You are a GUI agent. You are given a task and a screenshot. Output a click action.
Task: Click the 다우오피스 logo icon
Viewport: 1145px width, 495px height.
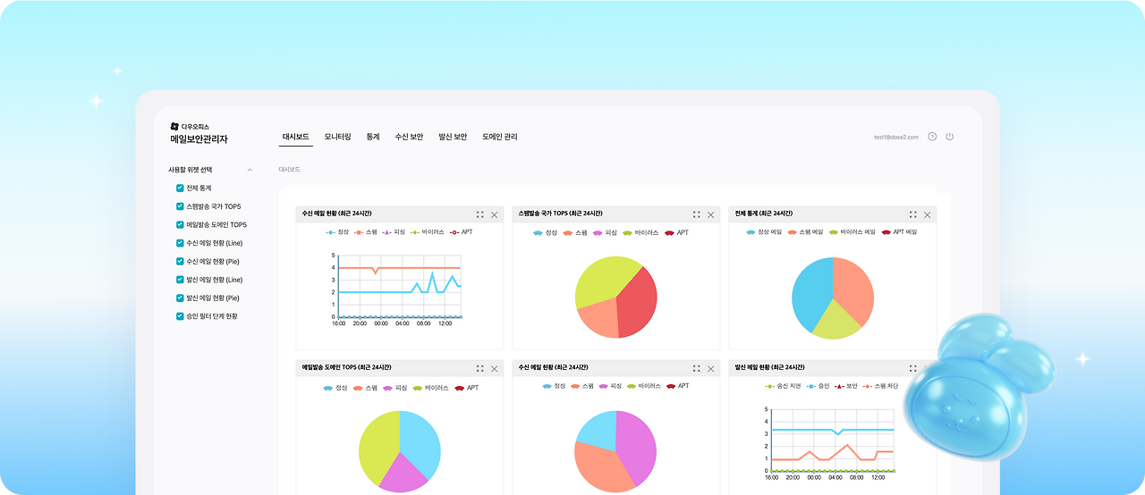pyautogui.click(x=174, y=126)
